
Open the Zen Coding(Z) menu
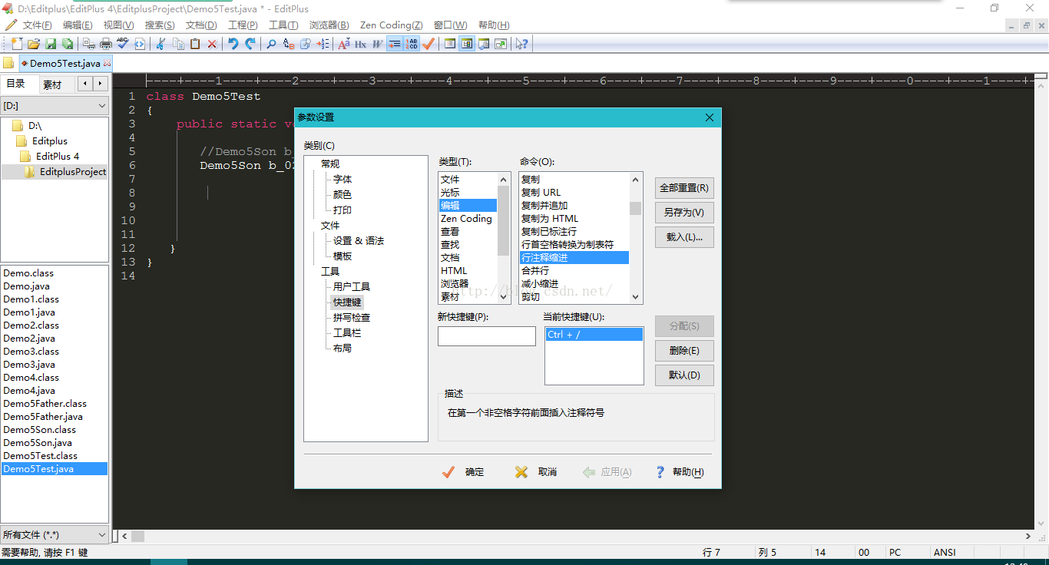(391, 25)
